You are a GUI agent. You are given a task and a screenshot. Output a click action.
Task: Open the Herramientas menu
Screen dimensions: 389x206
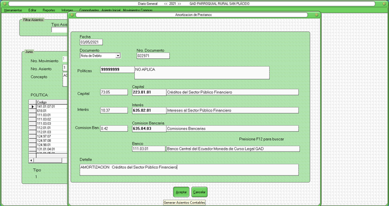coord(13,10)
